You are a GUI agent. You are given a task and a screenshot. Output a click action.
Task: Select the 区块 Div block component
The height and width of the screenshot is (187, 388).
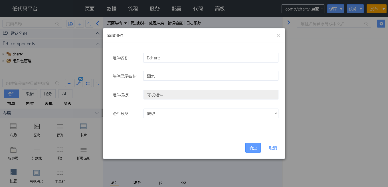tap(37, 126)
